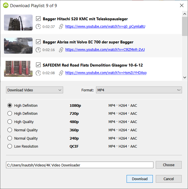Click the playlist scrollbar up arrow
Viewport: 188px width, 189px height.
click(185, 14)
